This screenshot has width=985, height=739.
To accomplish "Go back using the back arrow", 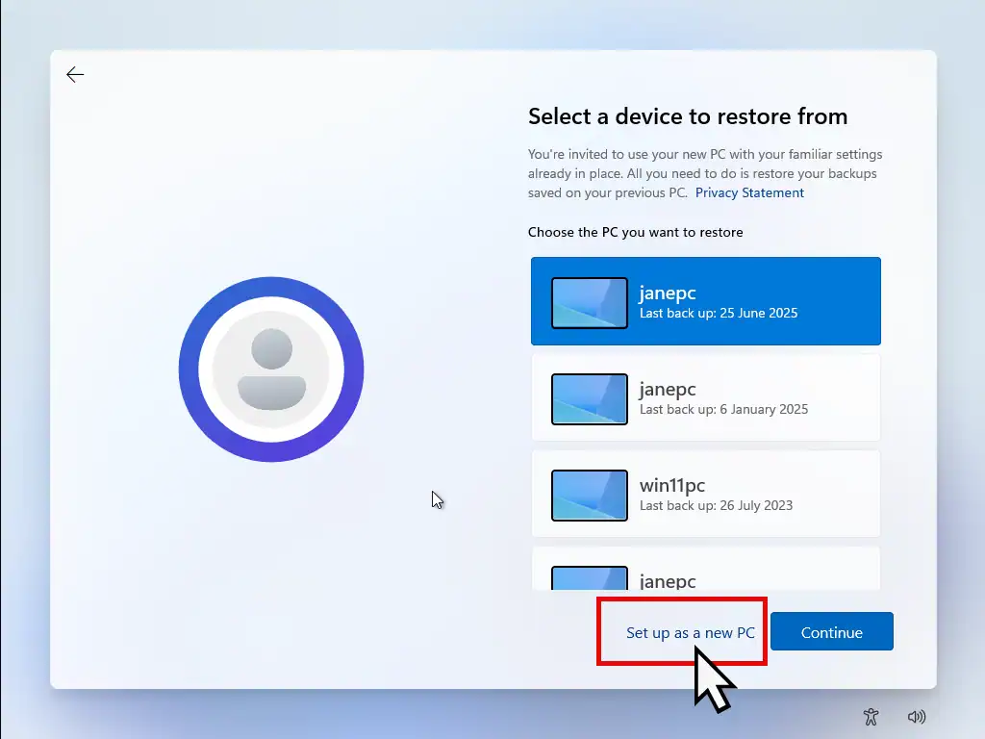I will coord(75,75).
